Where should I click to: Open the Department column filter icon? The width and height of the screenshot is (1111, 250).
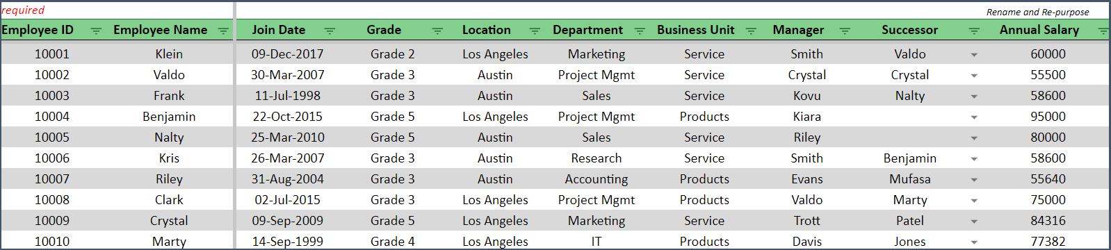pyautogui.click(x=640, y=31)
